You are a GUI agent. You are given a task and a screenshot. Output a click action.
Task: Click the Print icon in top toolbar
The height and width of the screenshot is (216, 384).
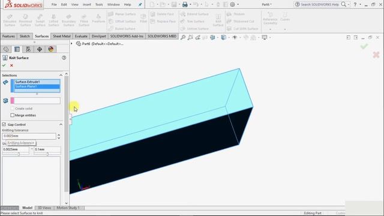click(x=185, y=4)
